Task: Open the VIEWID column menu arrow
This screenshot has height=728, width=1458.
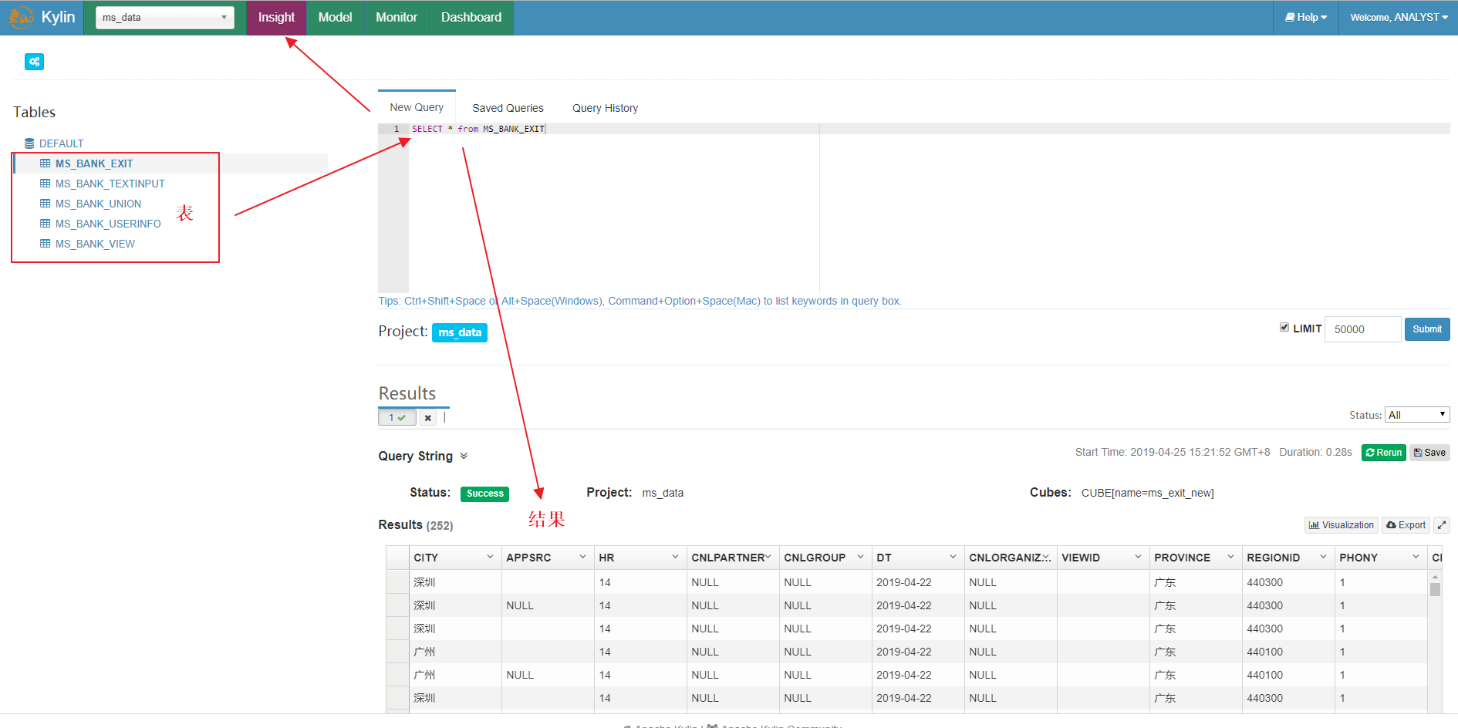Action: [1138, 557]
